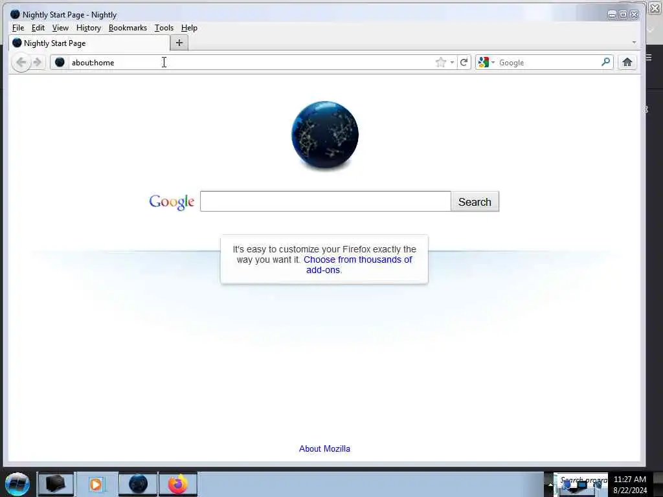Focus the Google search box on page
The width and height of the screenshot is (663, 497).
click(x=325, y=201)
